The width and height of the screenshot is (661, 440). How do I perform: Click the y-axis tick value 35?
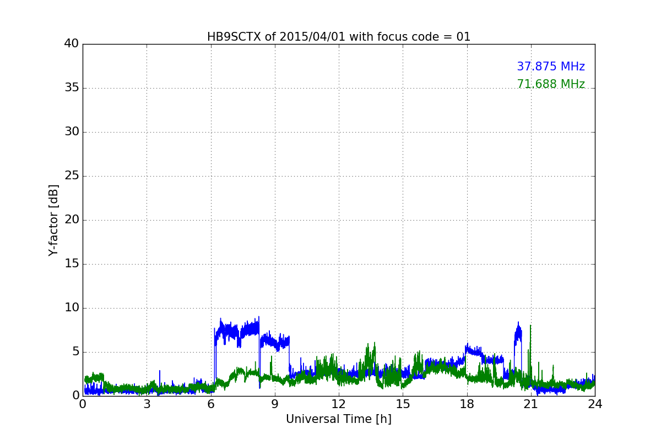click(x=72, y=88)
